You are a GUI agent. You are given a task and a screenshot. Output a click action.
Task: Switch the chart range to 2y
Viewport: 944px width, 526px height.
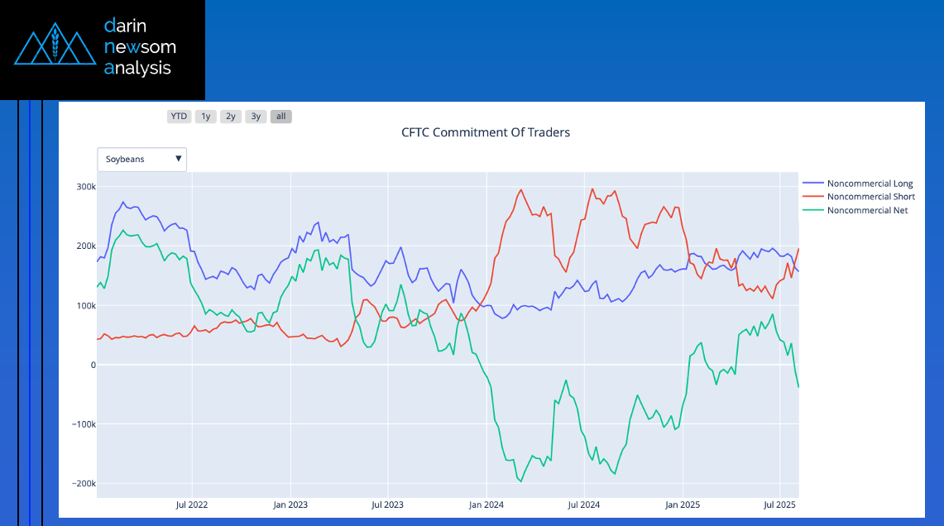tap(231, 117)
